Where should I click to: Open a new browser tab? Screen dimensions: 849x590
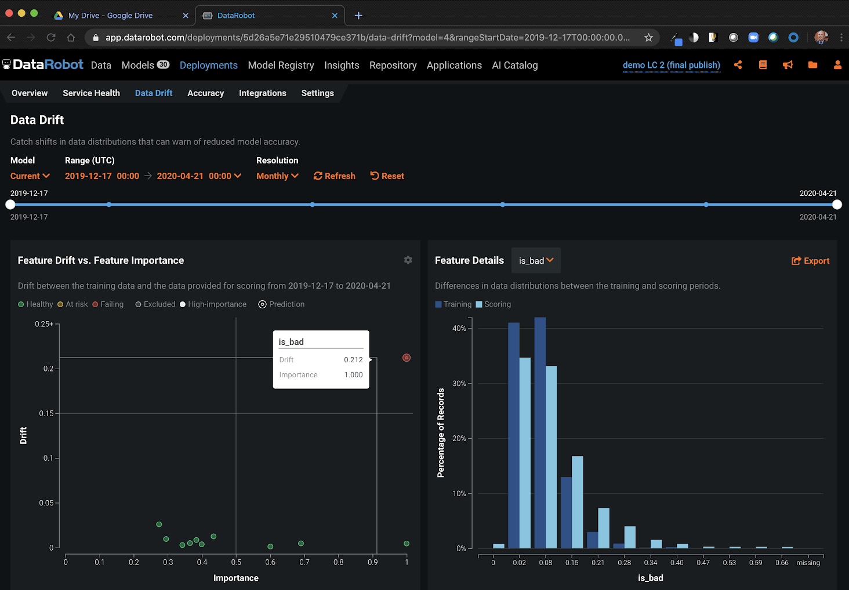[x=358, y=16]
